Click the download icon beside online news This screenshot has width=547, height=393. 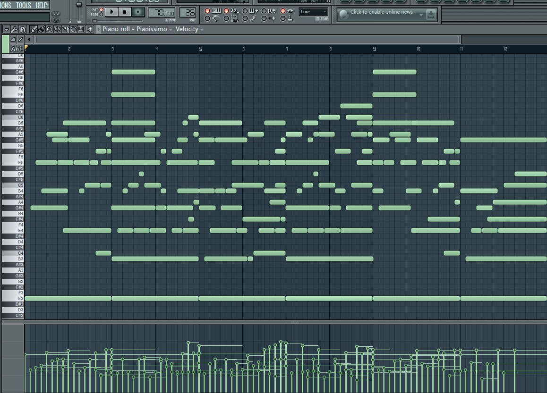point(431,14)
